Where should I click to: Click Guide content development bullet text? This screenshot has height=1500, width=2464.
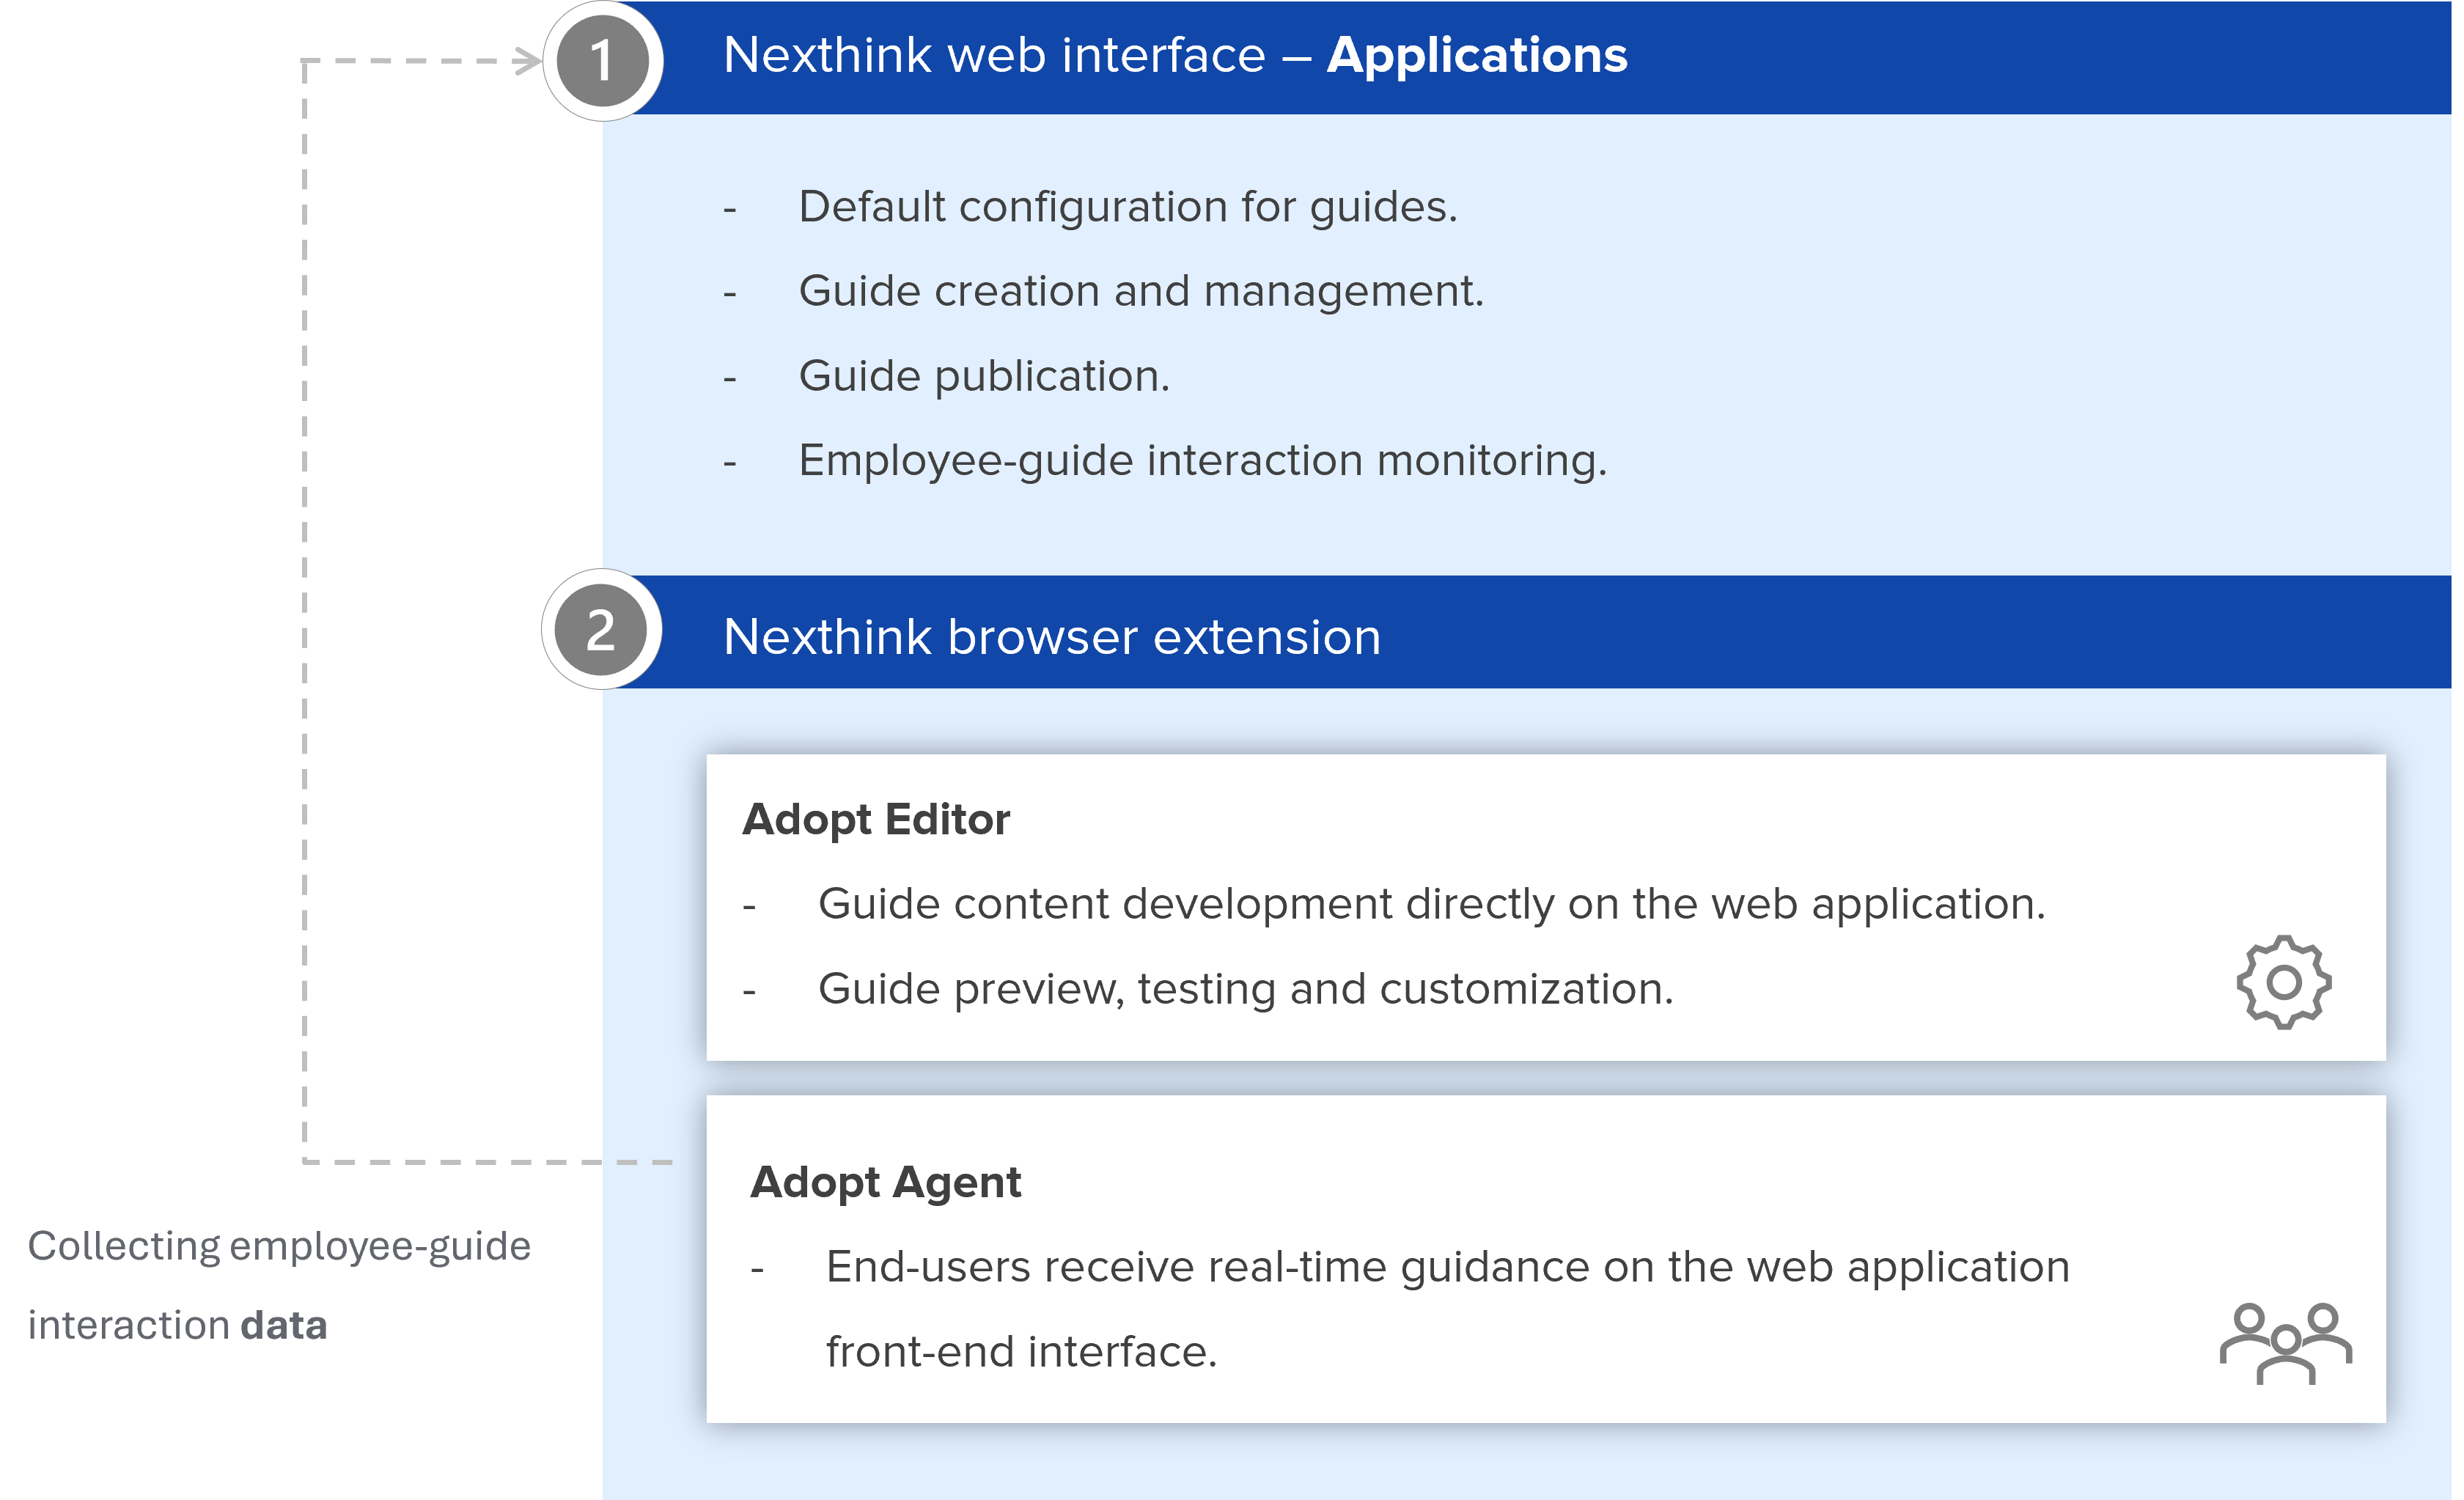[1431, 904]
